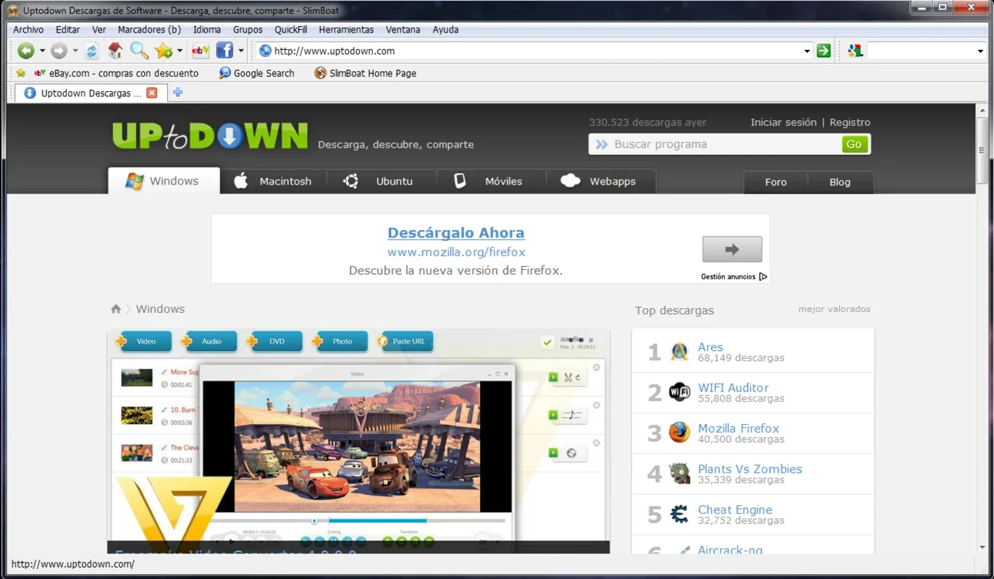
Task: Click the grey arrow button in the ad
Action: 732,250
